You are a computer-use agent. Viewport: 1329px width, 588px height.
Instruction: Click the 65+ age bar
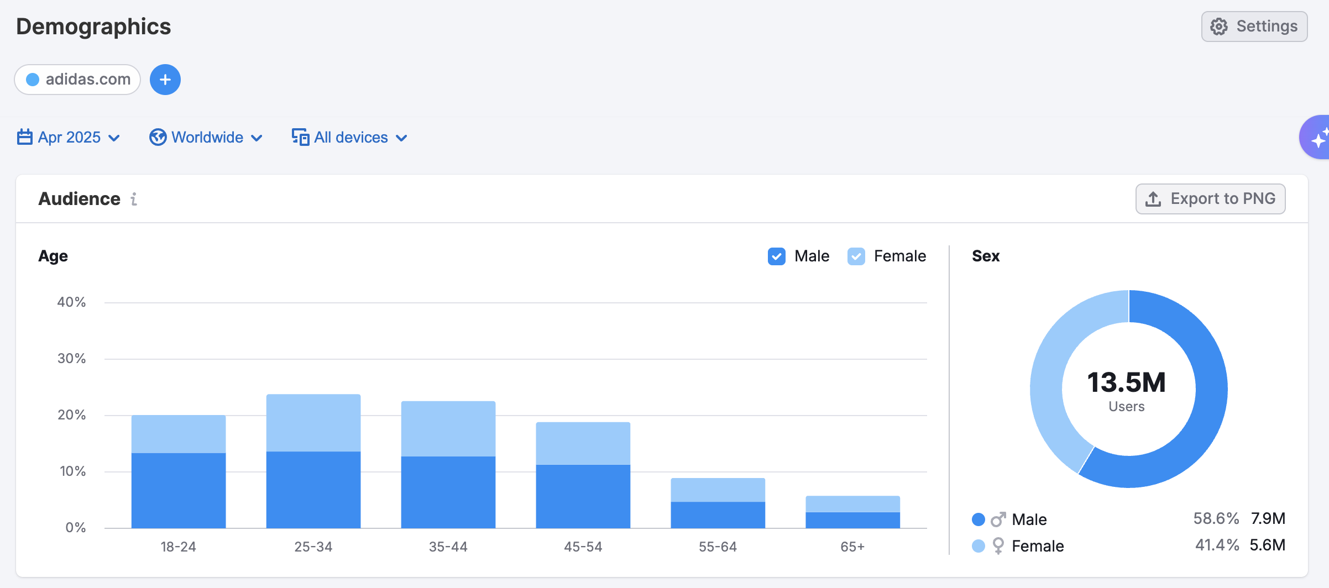tap(852, 512)
